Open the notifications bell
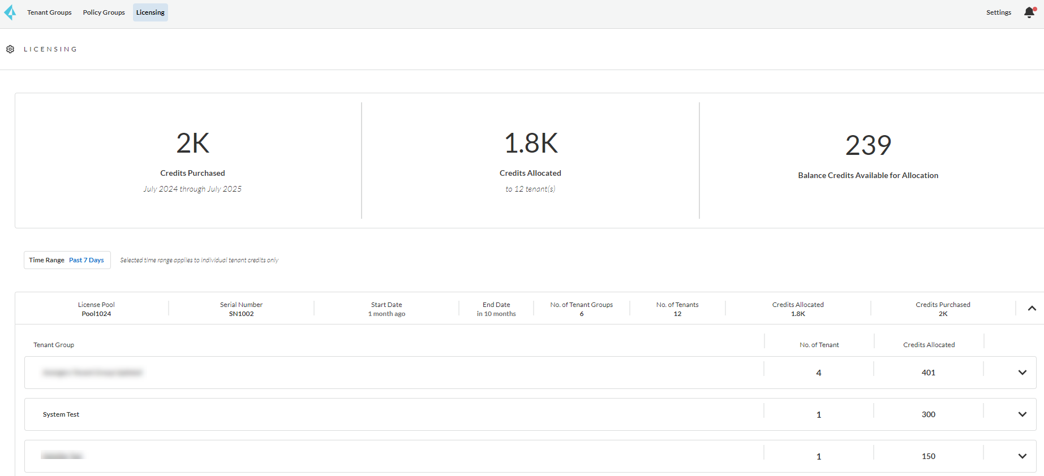Image resolution: width=1044 pixels, height=476 pixels. [x=1030, y=12]
